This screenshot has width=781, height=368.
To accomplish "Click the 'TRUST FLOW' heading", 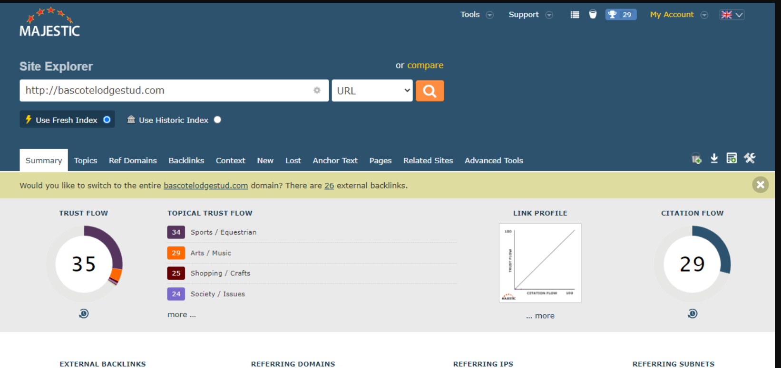I will click(84, 213).
